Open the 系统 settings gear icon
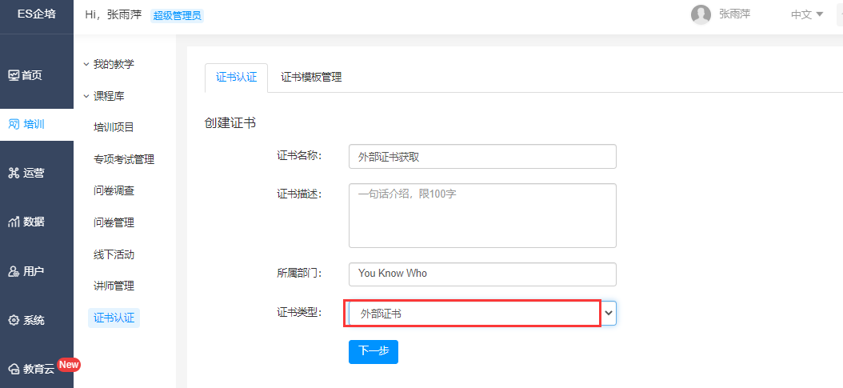 [14, 320]
